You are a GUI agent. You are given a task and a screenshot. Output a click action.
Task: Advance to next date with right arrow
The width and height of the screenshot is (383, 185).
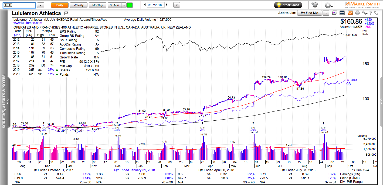coord(167,5)
